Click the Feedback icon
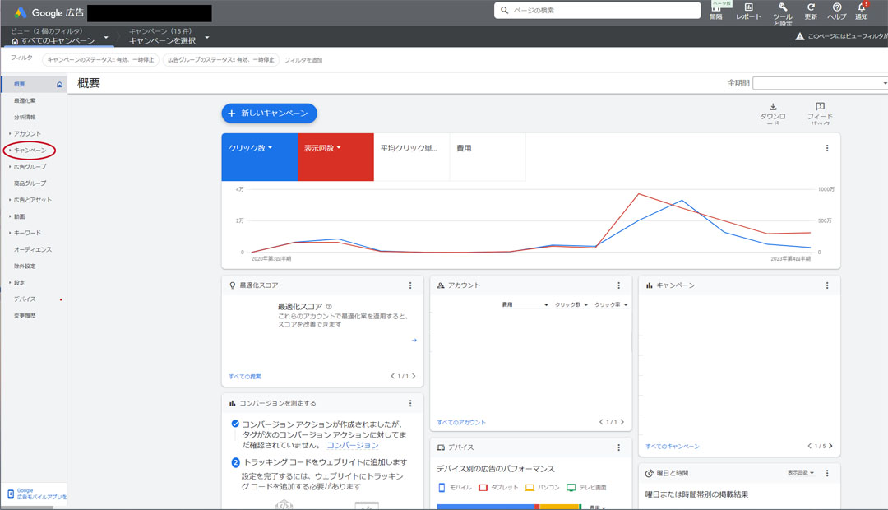The image size is (888, 510). tap(820, 107)
